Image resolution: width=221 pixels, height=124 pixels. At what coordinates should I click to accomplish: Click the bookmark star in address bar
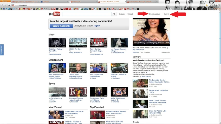pos(207,5)
